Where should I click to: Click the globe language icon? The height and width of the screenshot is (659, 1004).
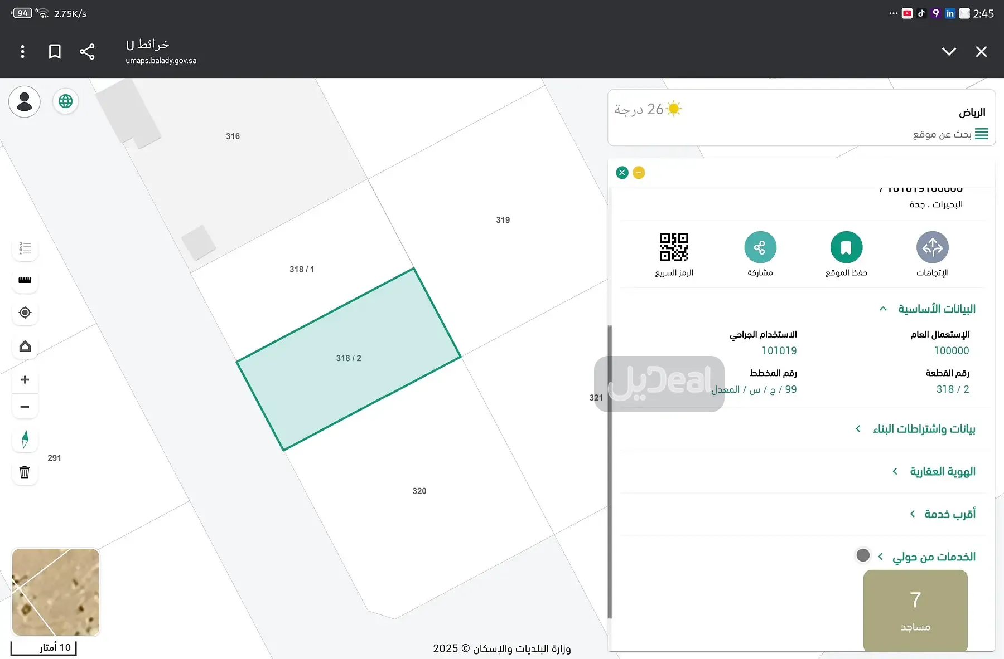coord(66,101)
